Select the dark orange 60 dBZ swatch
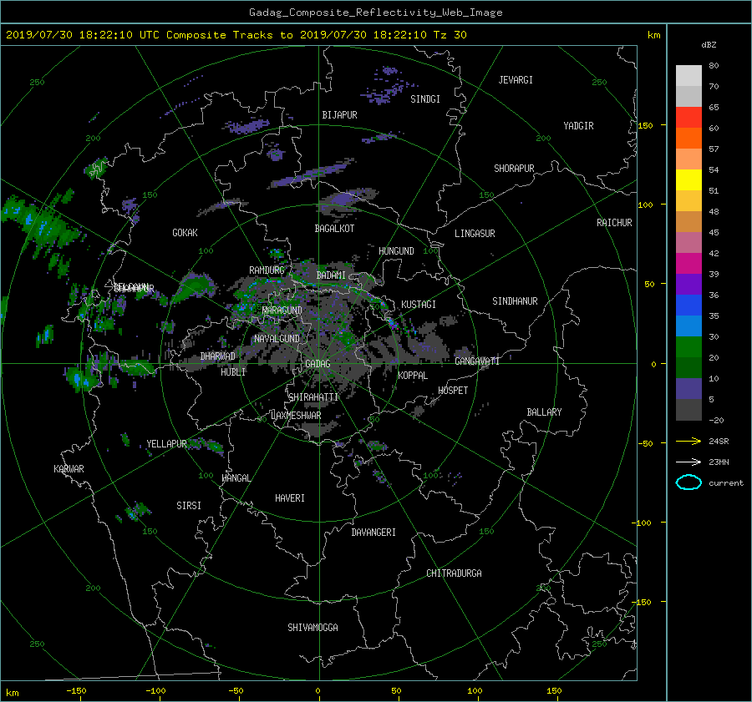The image size is (752, 702). coord(688,138)
